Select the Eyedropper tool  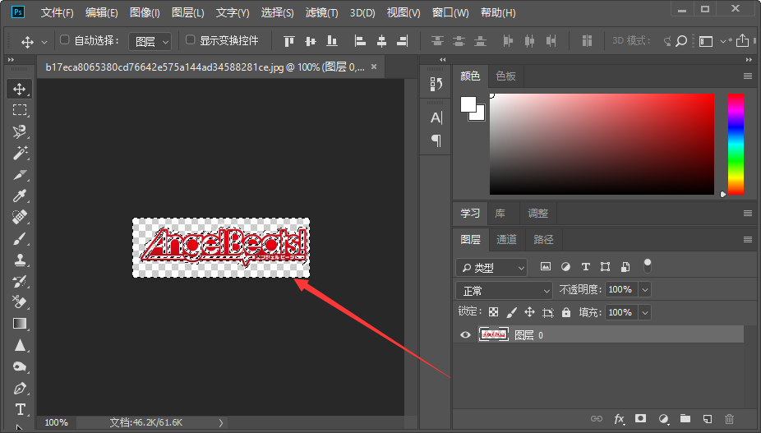click(20, 196)
